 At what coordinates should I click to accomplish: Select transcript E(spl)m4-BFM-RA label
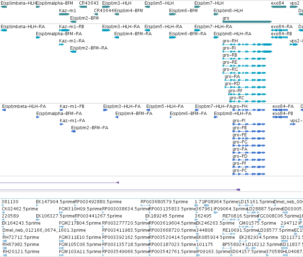133,34
